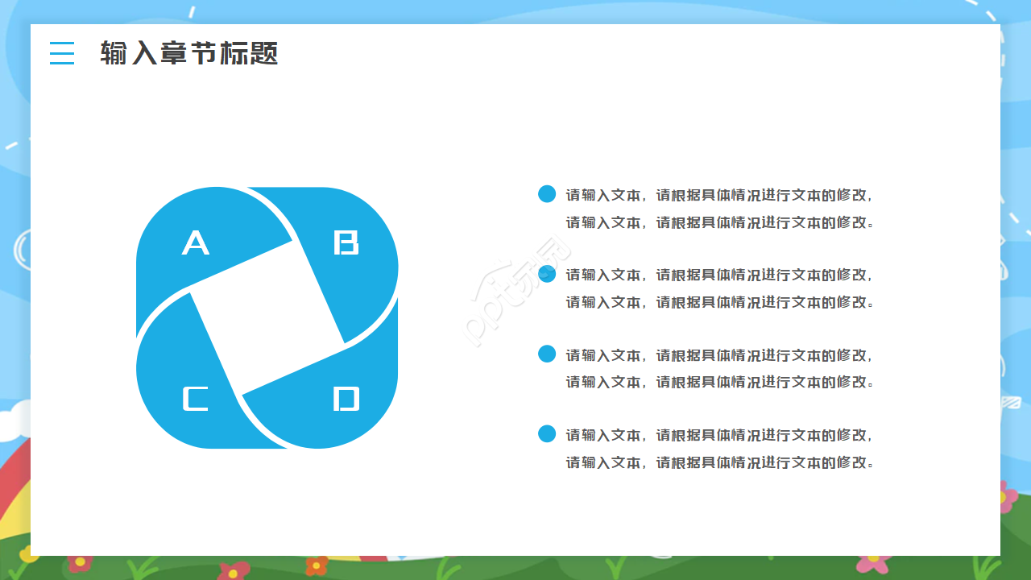Select the fourth 请输入文本 paragraph in the list
1031x580 pixels.
coord(720,449)
